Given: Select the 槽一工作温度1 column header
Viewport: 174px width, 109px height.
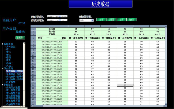Looking at the screenshot, I should (x=125, y=38).
